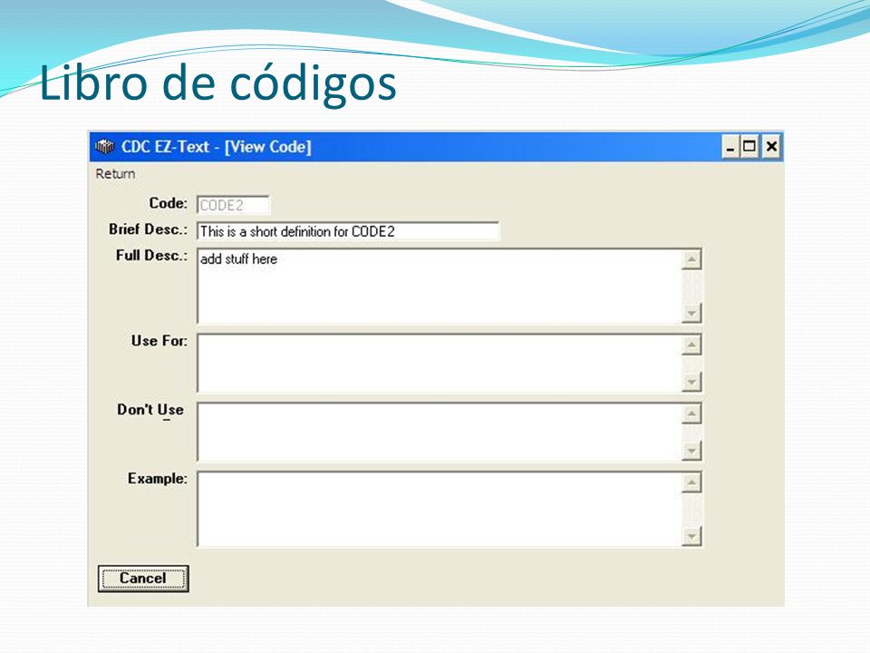Image resolution: width=870 pixels, height=653 pixels.
Task: Click the 'Libro de códigos' slide title
Action: coord(218,83)
